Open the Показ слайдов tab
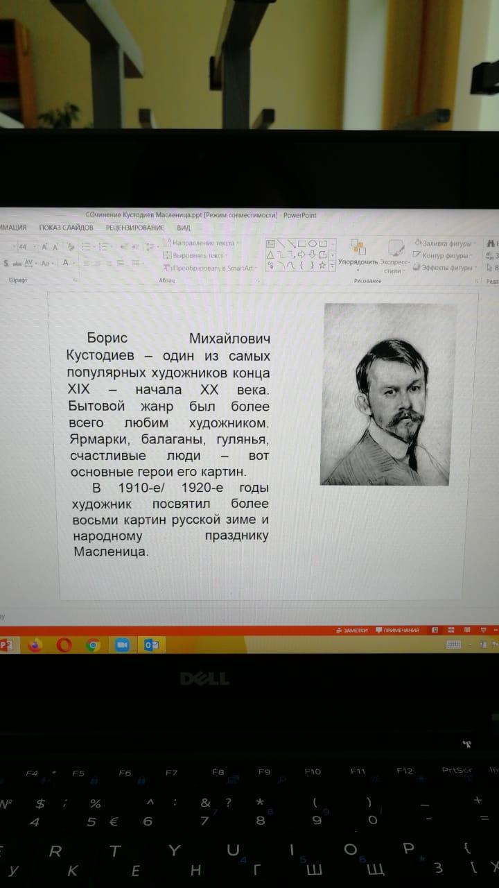The image size is (499, 888). pyautogui.click(x=66, y=228)
